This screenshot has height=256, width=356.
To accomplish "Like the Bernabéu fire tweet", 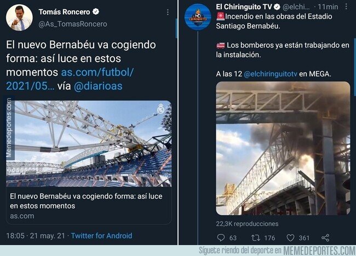I will (290, 237).
